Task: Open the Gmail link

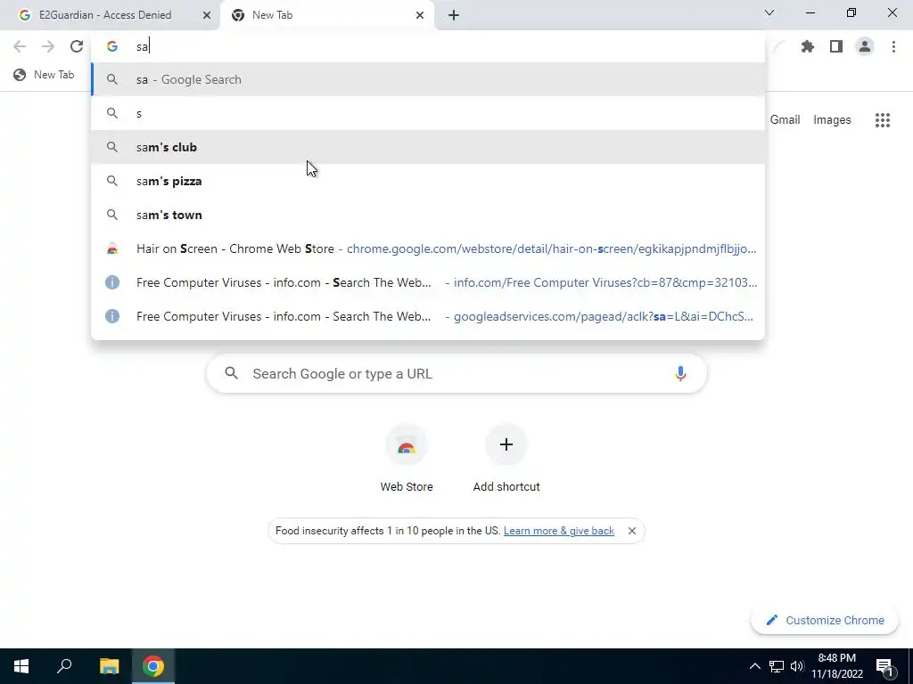Action: [785, 120]
